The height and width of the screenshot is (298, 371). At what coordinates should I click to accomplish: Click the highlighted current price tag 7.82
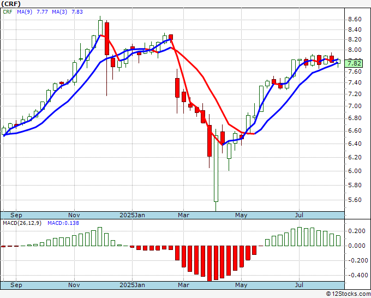354,63
